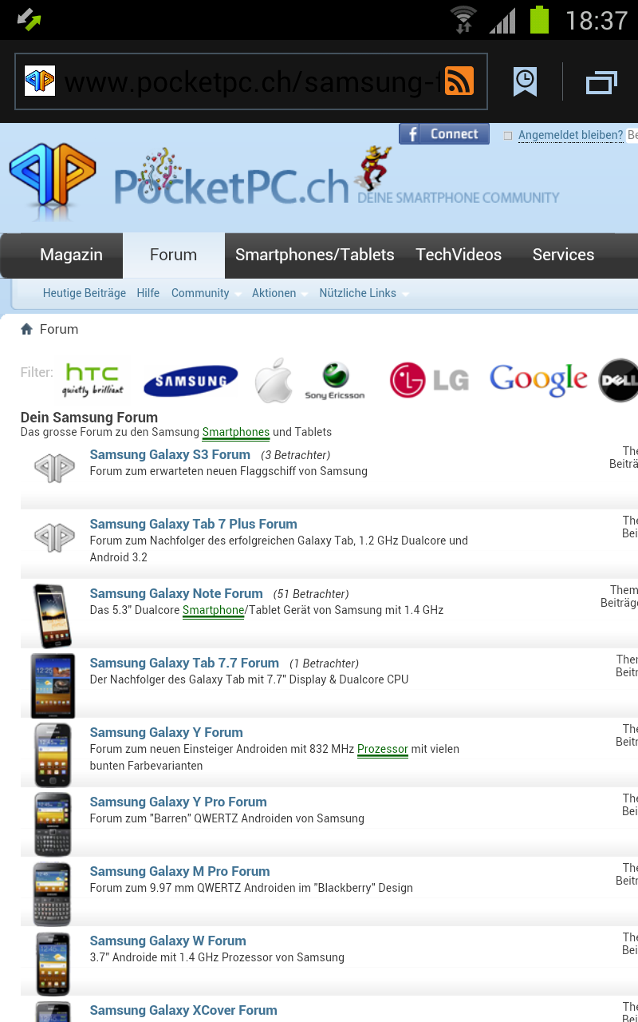Viewport: 638px width, 1022px height.
Task: Click the Facebook Connect button
Action: (x=444, y=134)
